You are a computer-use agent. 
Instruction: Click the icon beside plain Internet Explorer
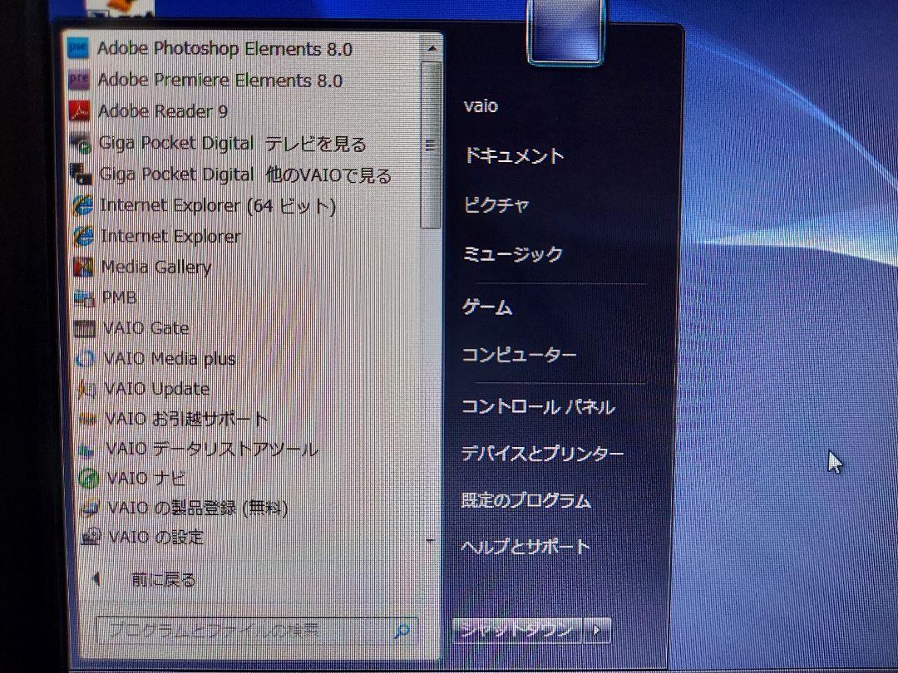(83, 236)
